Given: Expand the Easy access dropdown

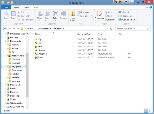Looking at the screenshot, I should tap(85, 16).
